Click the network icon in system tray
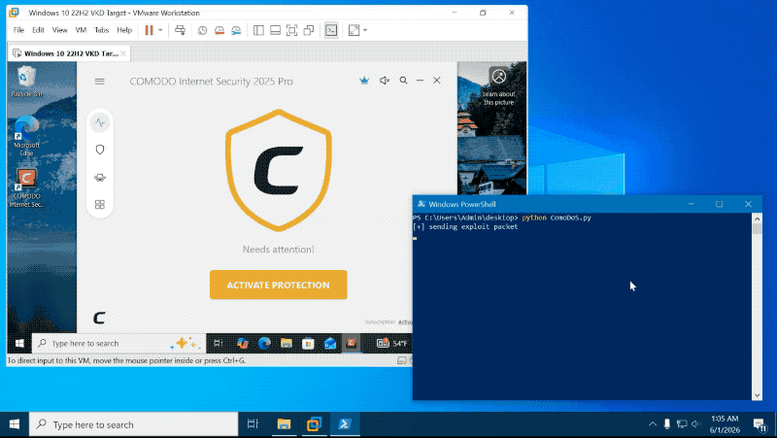Viewport: 777px width, 438px height. (x=682, y=424)
